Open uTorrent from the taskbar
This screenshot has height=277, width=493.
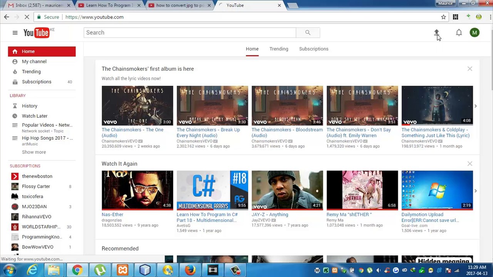pyautogui.click(x=100, y=270)
